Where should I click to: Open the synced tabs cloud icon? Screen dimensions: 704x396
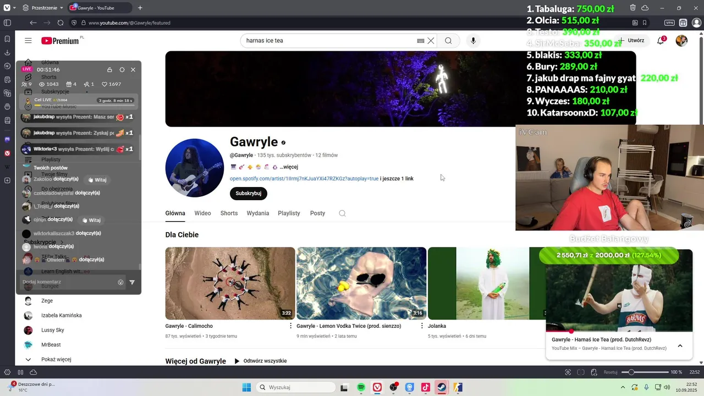tap(645, 8)
